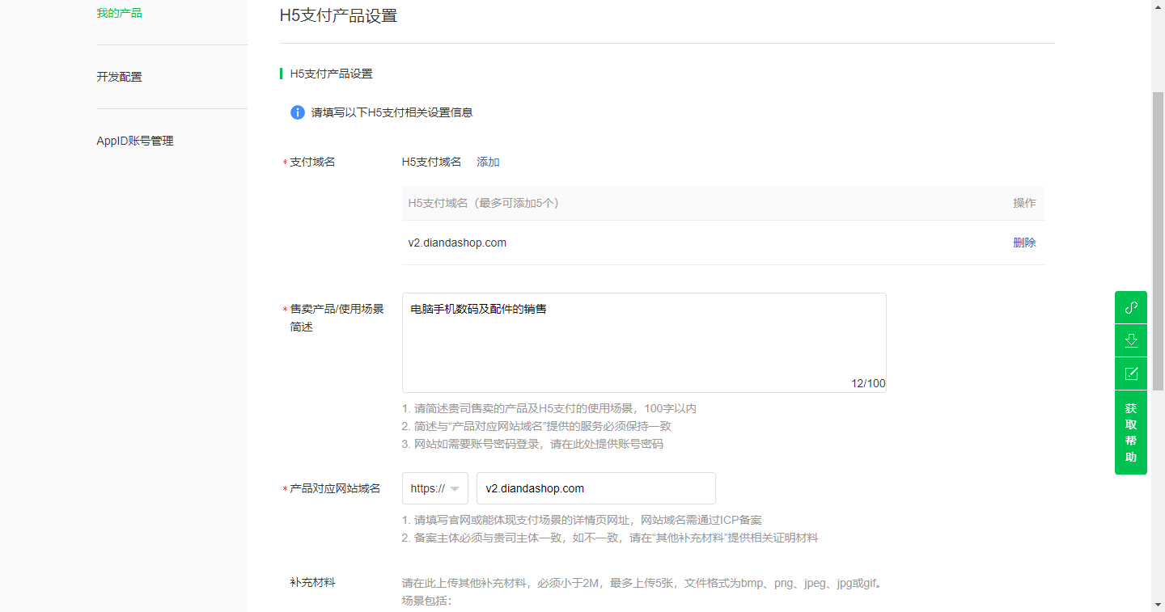The height and width of the screenshot is (612, 1165).
Task: Click the 操作 column header
Action: [x=1023, y=203]
